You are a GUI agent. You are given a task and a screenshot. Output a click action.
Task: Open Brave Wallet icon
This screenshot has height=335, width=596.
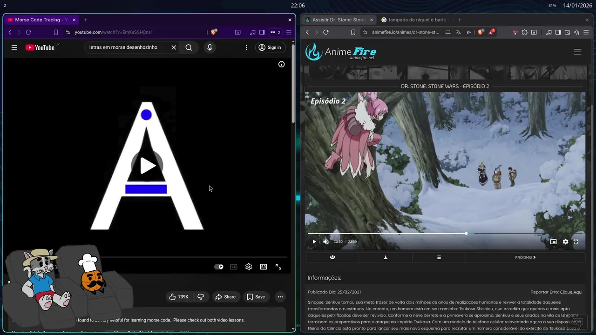coord(567,32)
